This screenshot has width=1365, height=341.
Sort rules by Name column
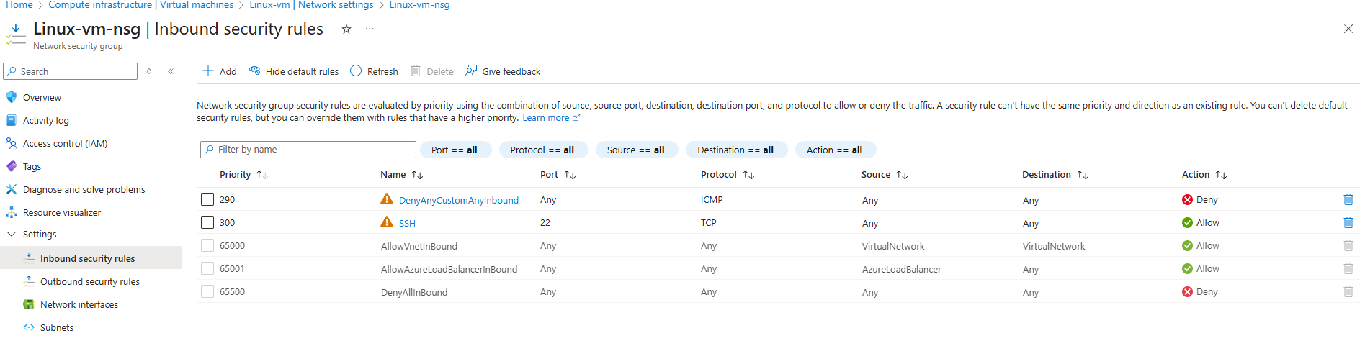tap(401, 174)
